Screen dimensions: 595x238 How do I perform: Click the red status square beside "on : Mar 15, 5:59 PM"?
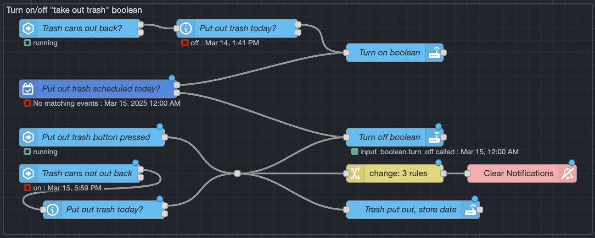(x=27, y=188)
